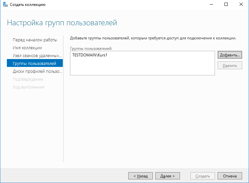This screenshot has height=183, width=249.
Task: Click the Create Collection wizard icon in title bar
Action: point(5,5)
